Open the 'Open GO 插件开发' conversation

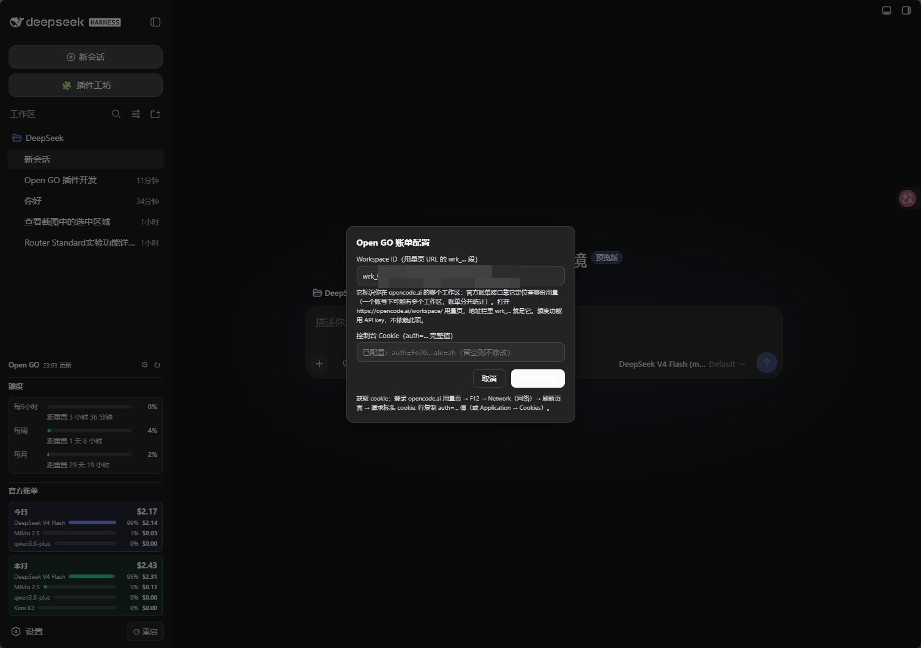coord(86,180)
